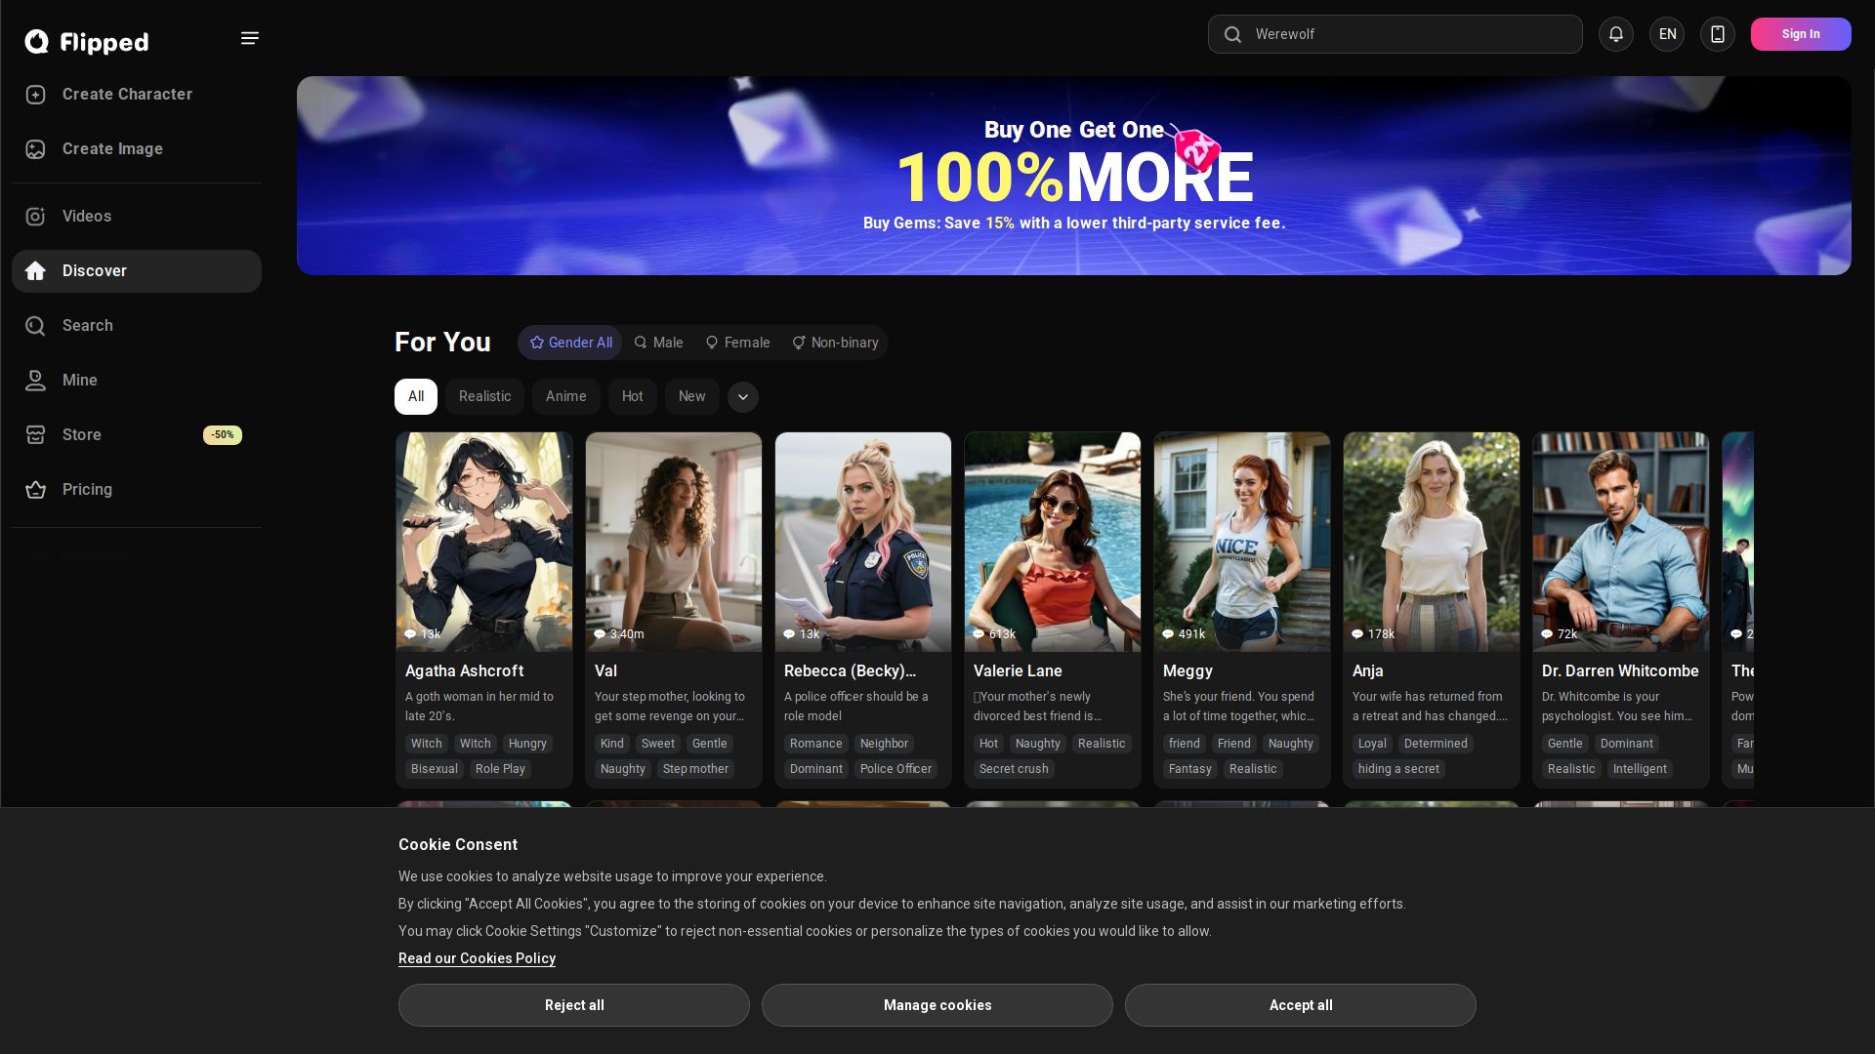Viewport: 1875px width, 1054px height.
Task: Open the Dr. Darren Whitcombe thumbnail
Action: click(1621, 542)
